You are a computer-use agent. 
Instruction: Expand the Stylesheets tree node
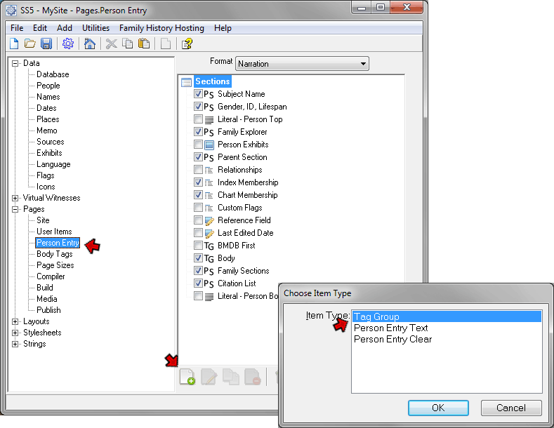click(x=15, y=333)
